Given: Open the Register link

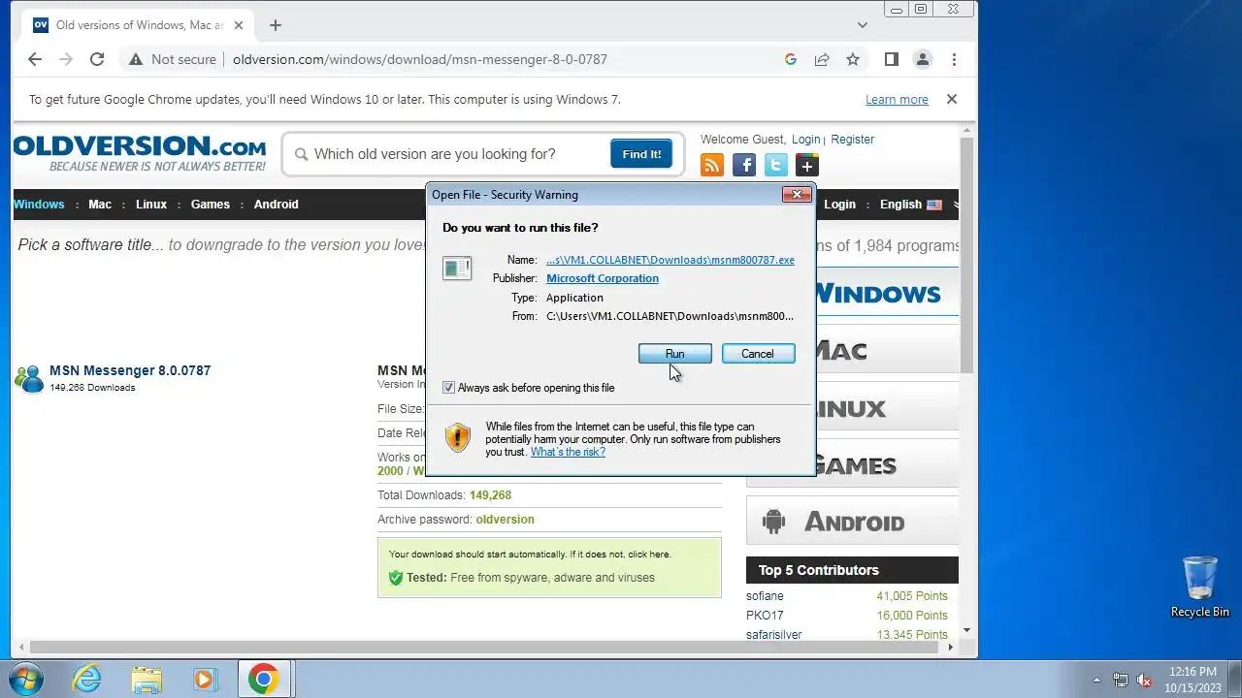Looking at the screenshot, I should coord(853,140).
